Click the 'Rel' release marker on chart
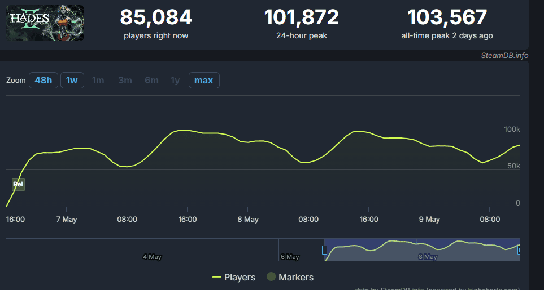Viewport: 544px width, 290px height. pyautogui.click(x=18, y=184)
